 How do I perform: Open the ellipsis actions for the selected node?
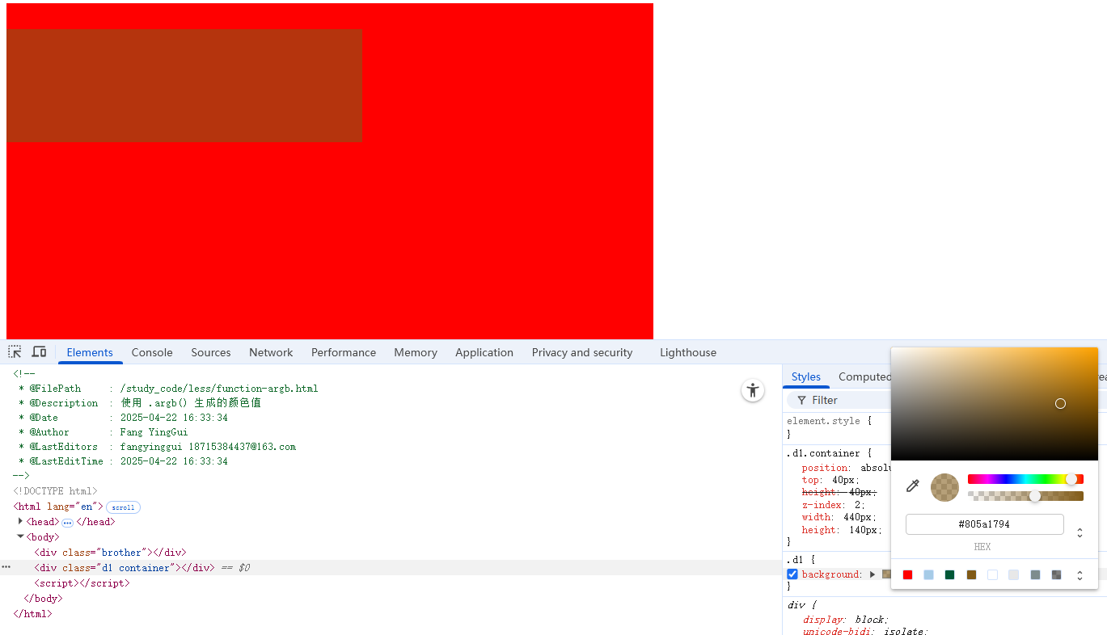pos(6,567)
